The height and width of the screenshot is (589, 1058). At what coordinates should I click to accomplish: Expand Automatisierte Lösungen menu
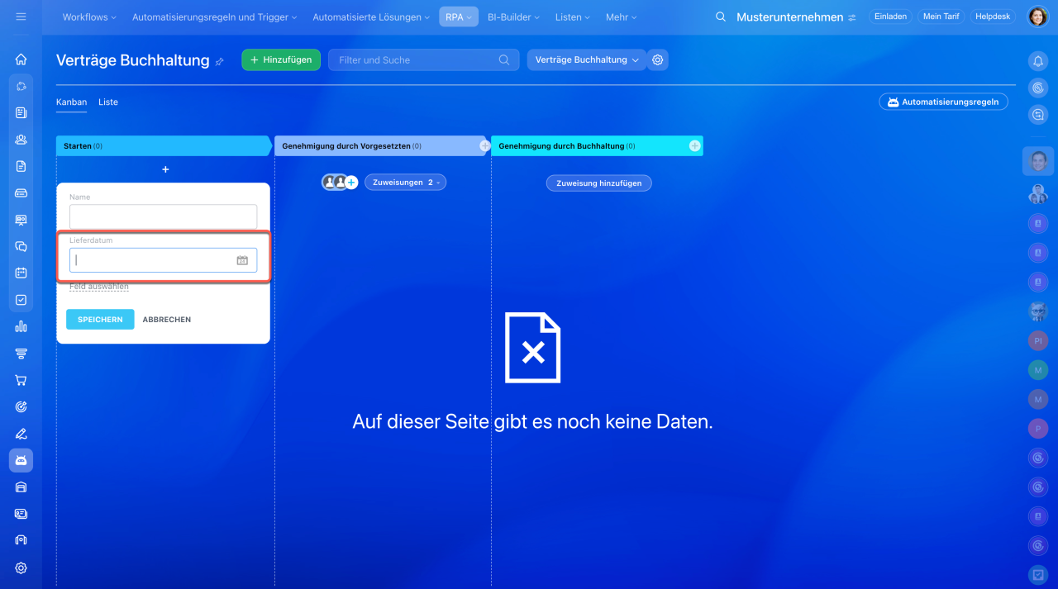coord(371,17)
